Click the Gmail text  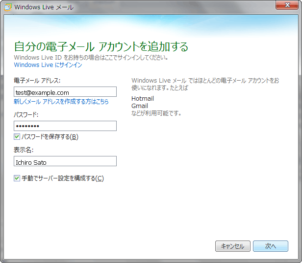[140, 106]
